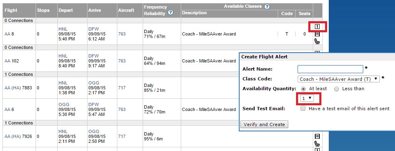Click Coach - MileSAAver Award text for AA 8
395x151 pixels.
[x=209, y=34]
